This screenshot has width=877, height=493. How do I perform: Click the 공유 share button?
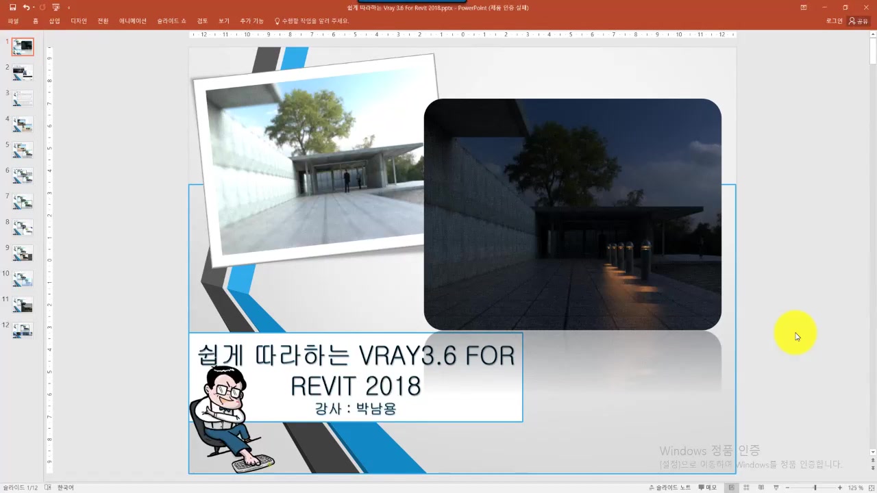tap(858, 21)
